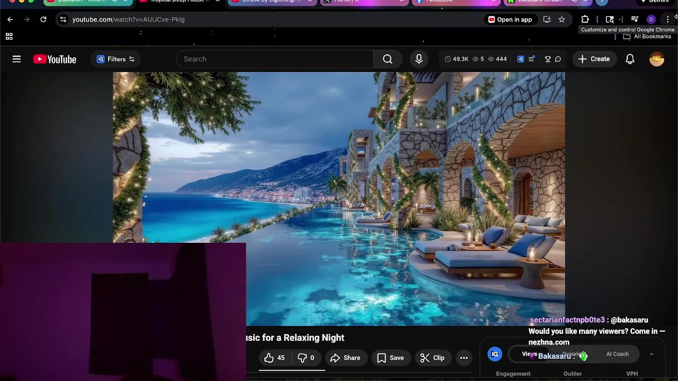Share the video

click(345, 358)
